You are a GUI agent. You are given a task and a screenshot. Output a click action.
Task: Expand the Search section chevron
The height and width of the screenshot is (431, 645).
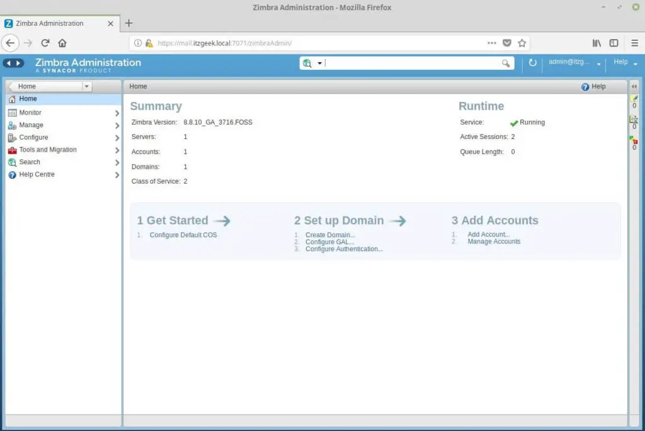point(117,162)
